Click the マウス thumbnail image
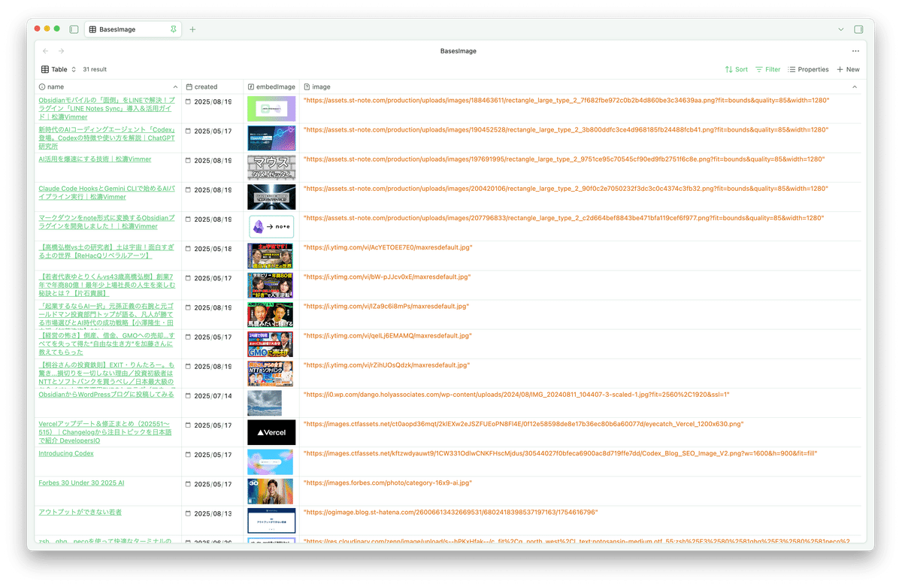902x587 pixels. pos(271,168)
